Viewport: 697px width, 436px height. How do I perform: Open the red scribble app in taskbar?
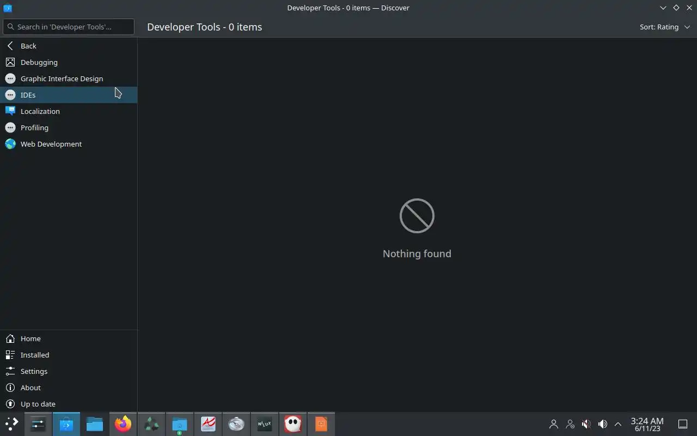point(208,424)
